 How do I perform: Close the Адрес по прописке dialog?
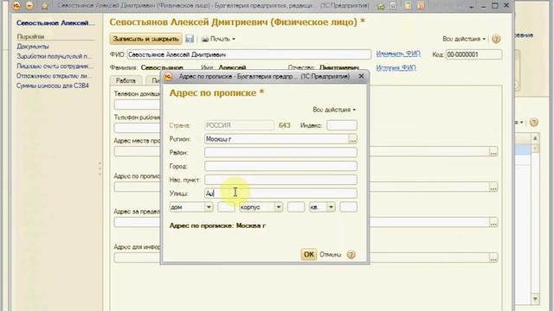pos(361,76)
